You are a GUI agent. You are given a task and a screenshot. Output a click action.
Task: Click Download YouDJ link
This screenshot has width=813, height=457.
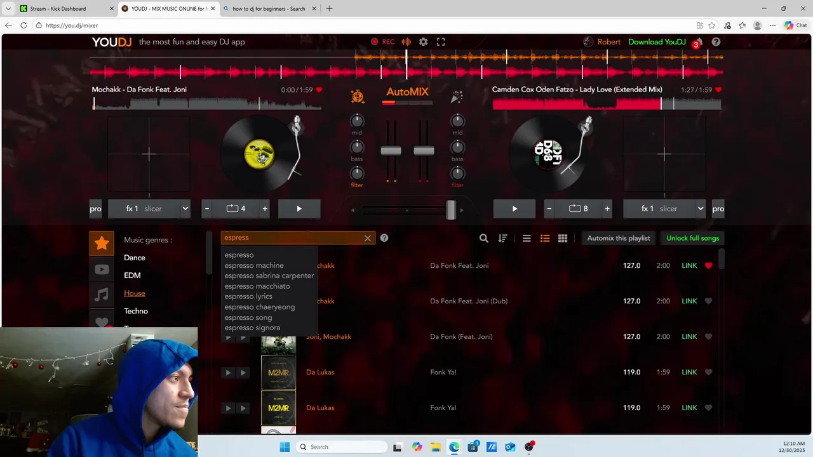point(657,42)
